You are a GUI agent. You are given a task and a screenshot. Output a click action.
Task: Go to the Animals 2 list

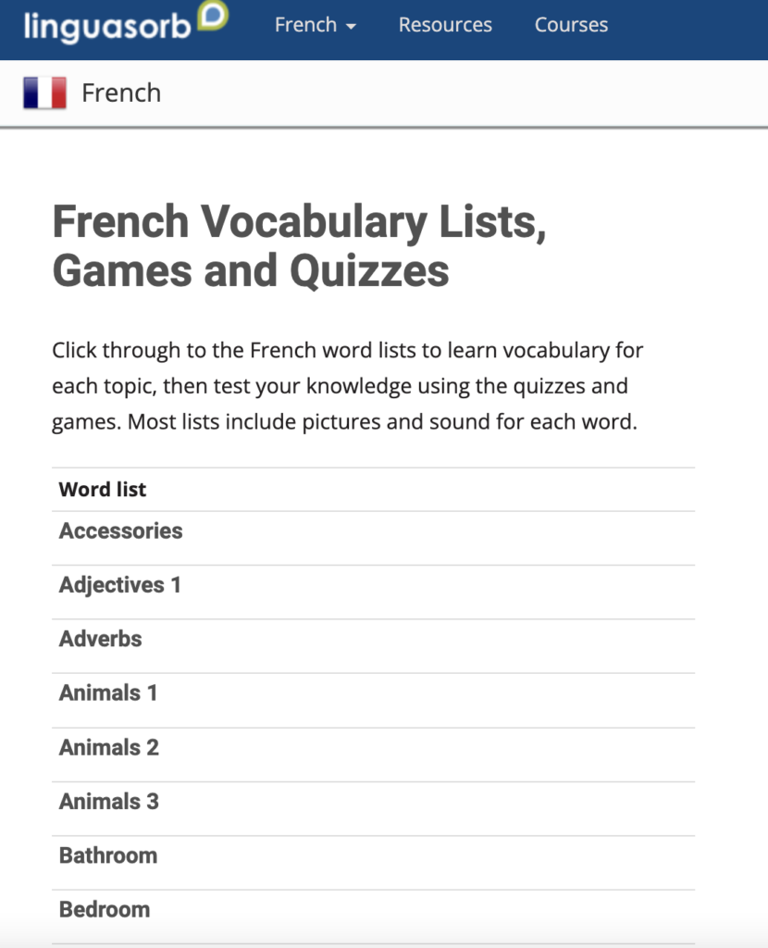[x=108, y=747]
